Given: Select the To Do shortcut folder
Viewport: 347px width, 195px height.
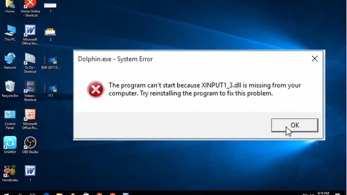Looking at the screenshot, I should pyautogui.click(x=30, y=63).
